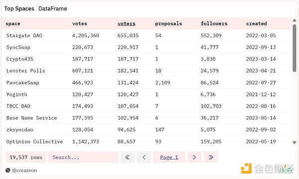This screenshot has width=299, height=179.
Task: Click created date 2022-09-02
Action: (x=261, y=130)
